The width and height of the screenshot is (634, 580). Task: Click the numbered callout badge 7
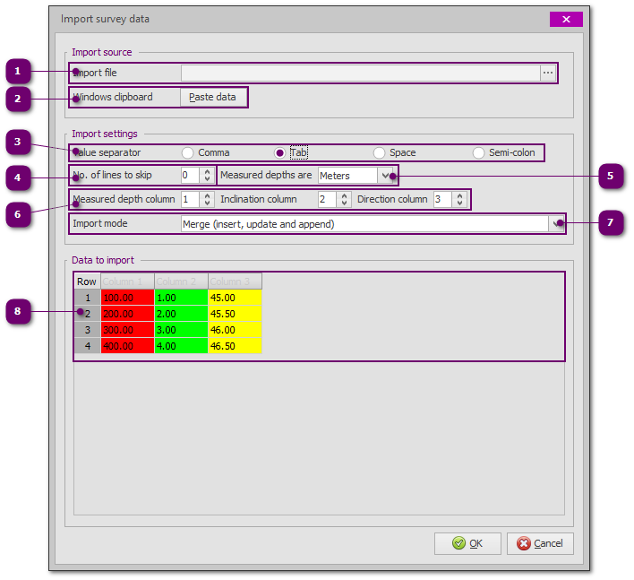coord(610,222)
